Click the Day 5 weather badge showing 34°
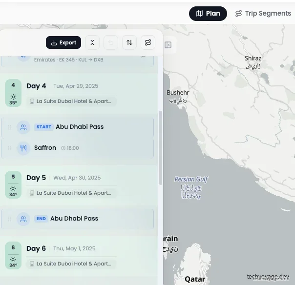The image size is (295, 285). [x=13, y=184]
